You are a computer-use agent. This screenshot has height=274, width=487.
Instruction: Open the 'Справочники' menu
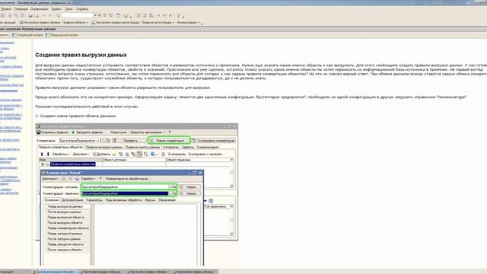click(39, 9)
